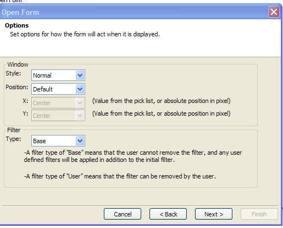Click the Open Form title bar
The image size is (283, 228).
point(134,12)
